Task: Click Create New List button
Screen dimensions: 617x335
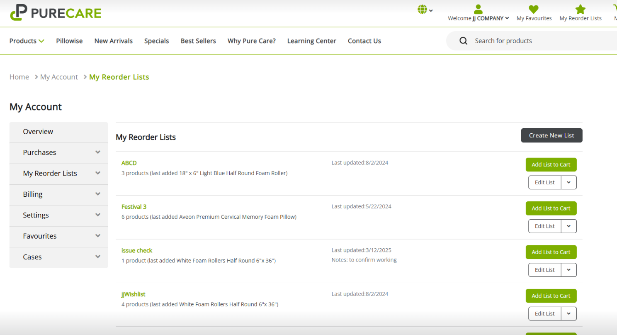Action: pyautogui.click(x=551, y=135)
